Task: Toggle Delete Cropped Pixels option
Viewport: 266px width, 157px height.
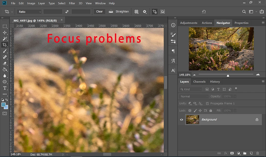Action: [155, 12]
